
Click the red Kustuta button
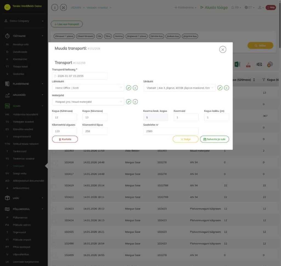tap(65, 139)
